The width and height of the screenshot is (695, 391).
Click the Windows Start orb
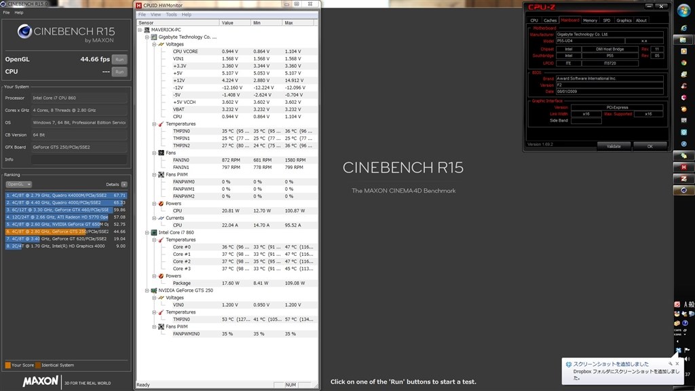(x=683, y=10)
